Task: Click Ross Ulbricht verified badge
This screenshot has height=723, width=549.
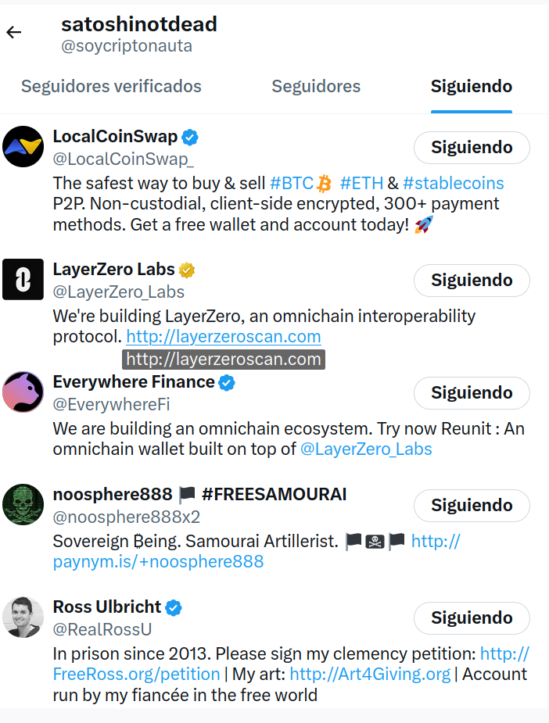Action: tap(174, 608)
